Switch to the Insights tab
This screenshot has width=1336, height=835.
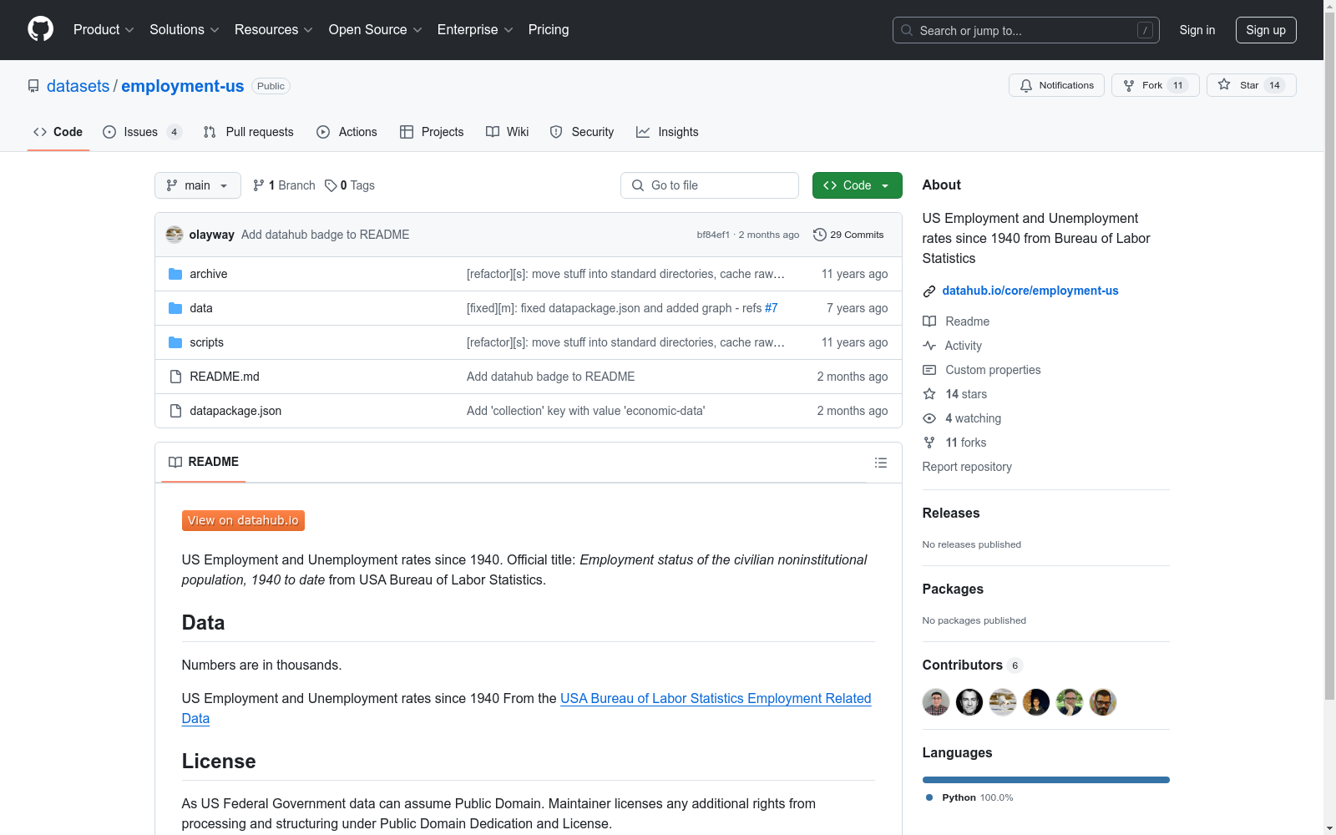point(667,132)
